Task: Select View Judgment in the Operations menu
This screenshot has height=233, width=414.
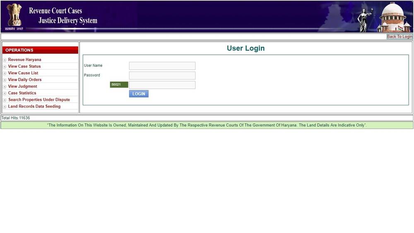Action: (22, 86)
